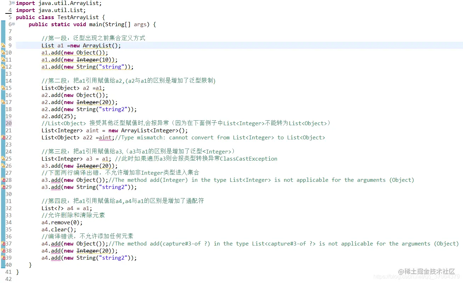The image size is (463, 283).
Task: Click "List<Integer> aint = new ArrayList<Integer>();"
Action: (x=115, y=131)
